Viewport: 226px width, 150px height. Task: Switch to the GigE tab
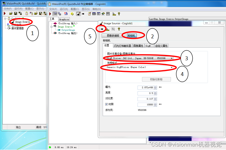149,46
